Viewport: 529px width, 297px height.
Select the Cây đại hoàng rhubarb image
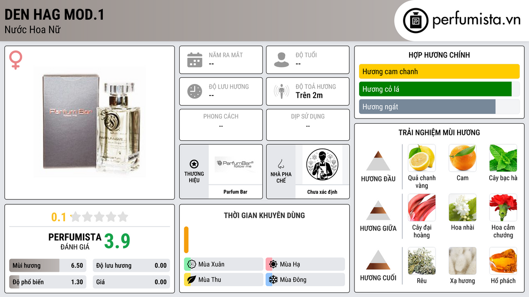422,207
